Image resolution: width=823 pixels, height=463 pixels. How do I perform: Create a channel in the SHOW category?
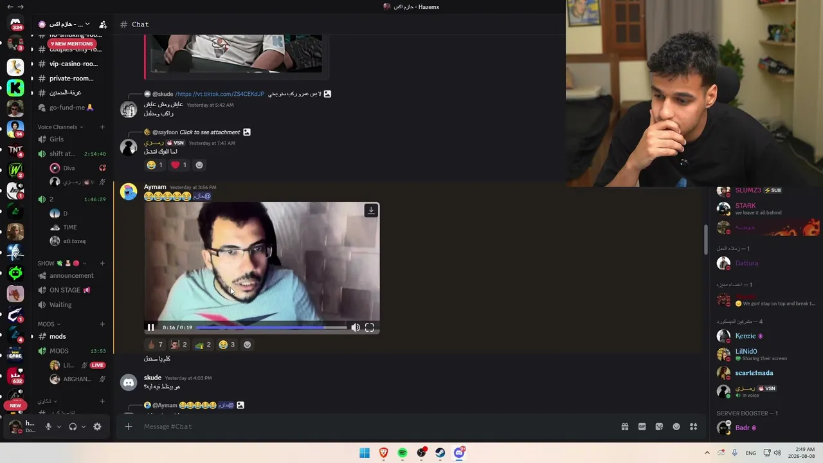(102, 263)
